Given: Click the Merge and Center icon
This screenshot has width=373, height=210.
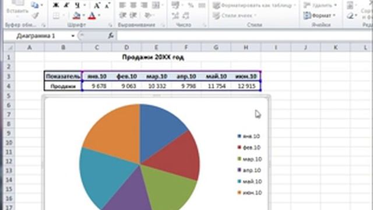Looking at the screenshot, I should (x=156, y=5).
